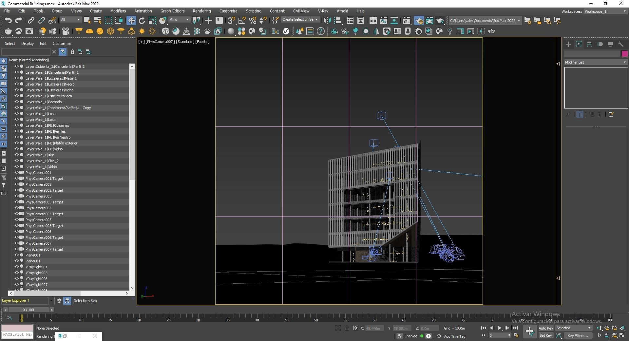The height and width of the screenshot is (341, 629).
Task: Create a teapot from second toolbar row
Action: click(x=8, y=31)
